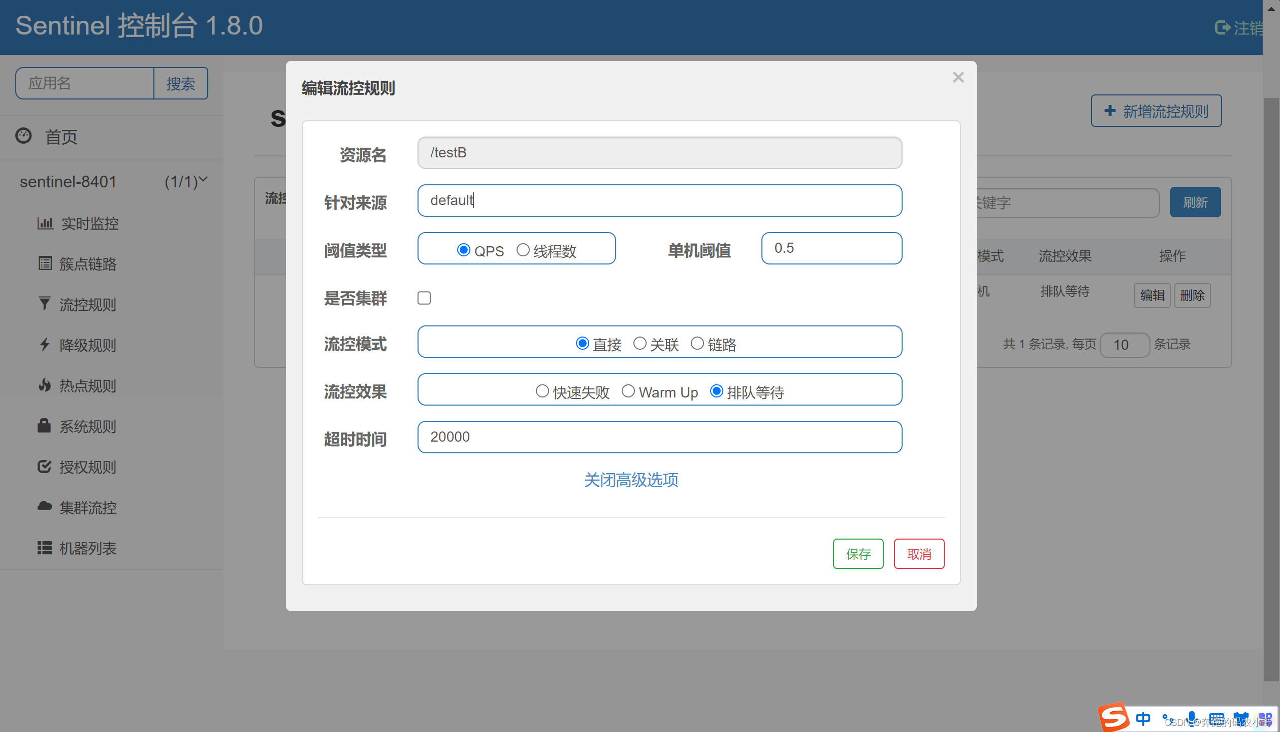Image resolution: width=1280 pixels, height=732 pixels.
Task: Click the 排队等待 cell in the table row
Action: [x=1065, y=291]
